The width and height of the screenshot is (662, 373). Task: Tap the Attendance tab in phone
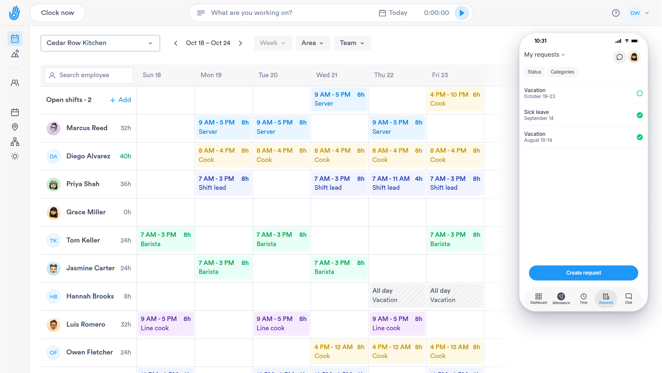point(561,298)
